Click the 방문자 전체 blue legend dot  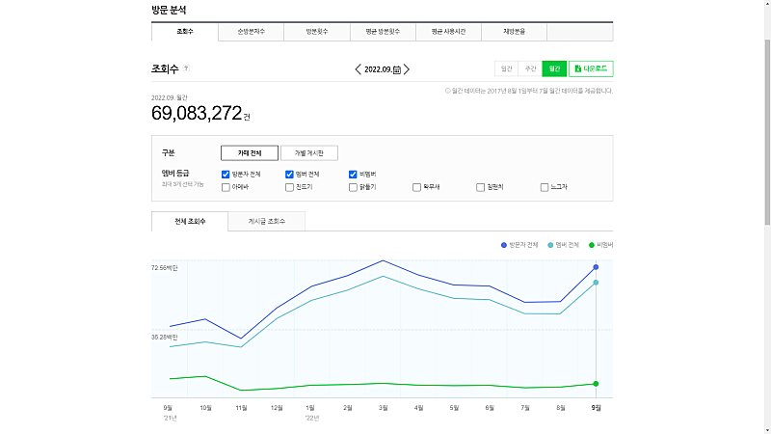(x=503, y=245)
